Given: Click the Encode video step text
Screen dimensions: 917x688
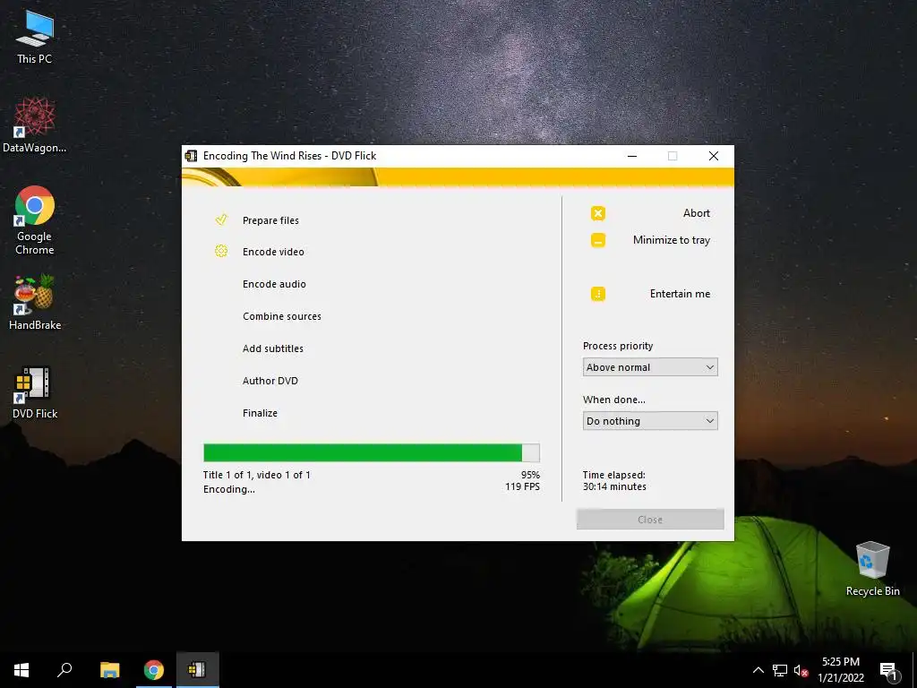Looking at the screenshot, I should (273, 252).
